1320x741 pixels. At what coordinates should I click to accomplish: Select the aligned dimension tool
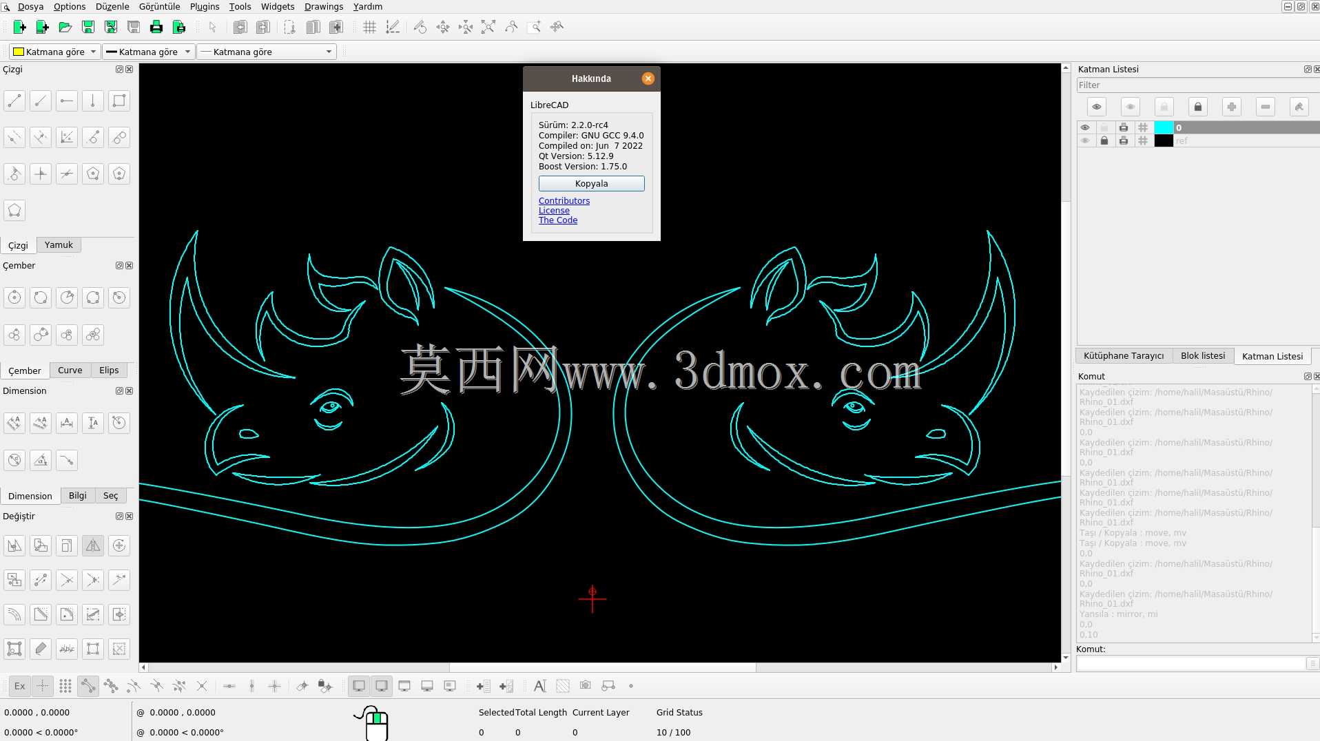point(14,423)
